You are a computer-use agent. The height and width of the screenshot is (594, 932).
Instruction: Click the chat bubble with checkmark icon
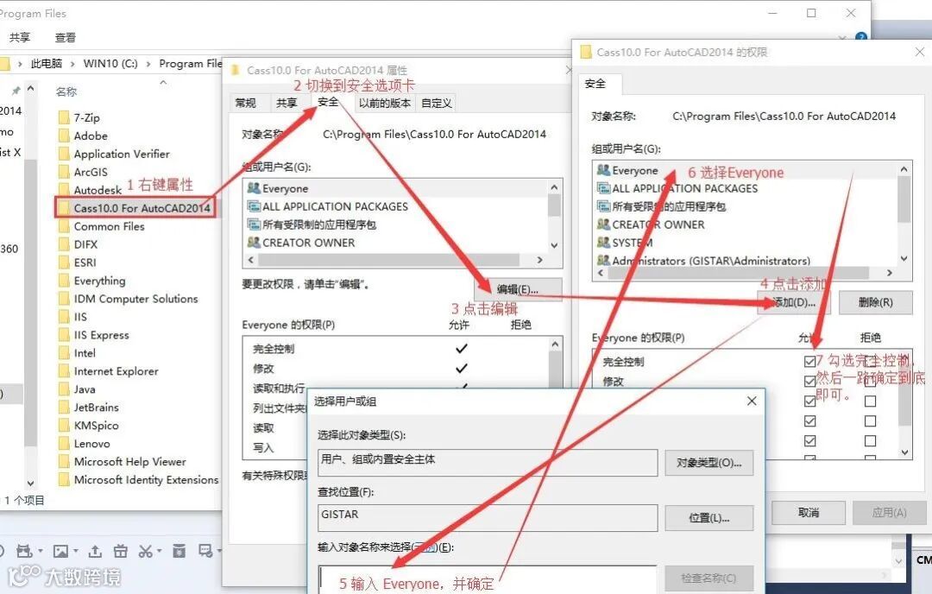tap(205, 551)
